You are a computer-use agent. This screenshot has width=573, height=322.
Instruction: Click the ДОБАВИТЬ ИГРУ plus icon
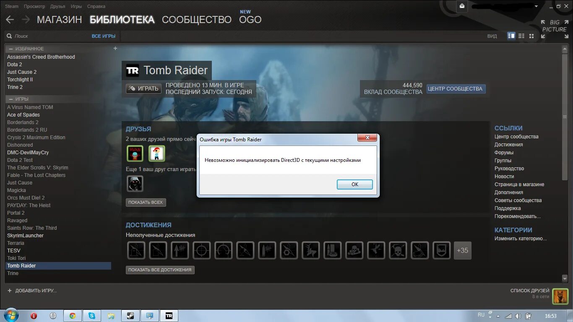click(x=10, y=291)
